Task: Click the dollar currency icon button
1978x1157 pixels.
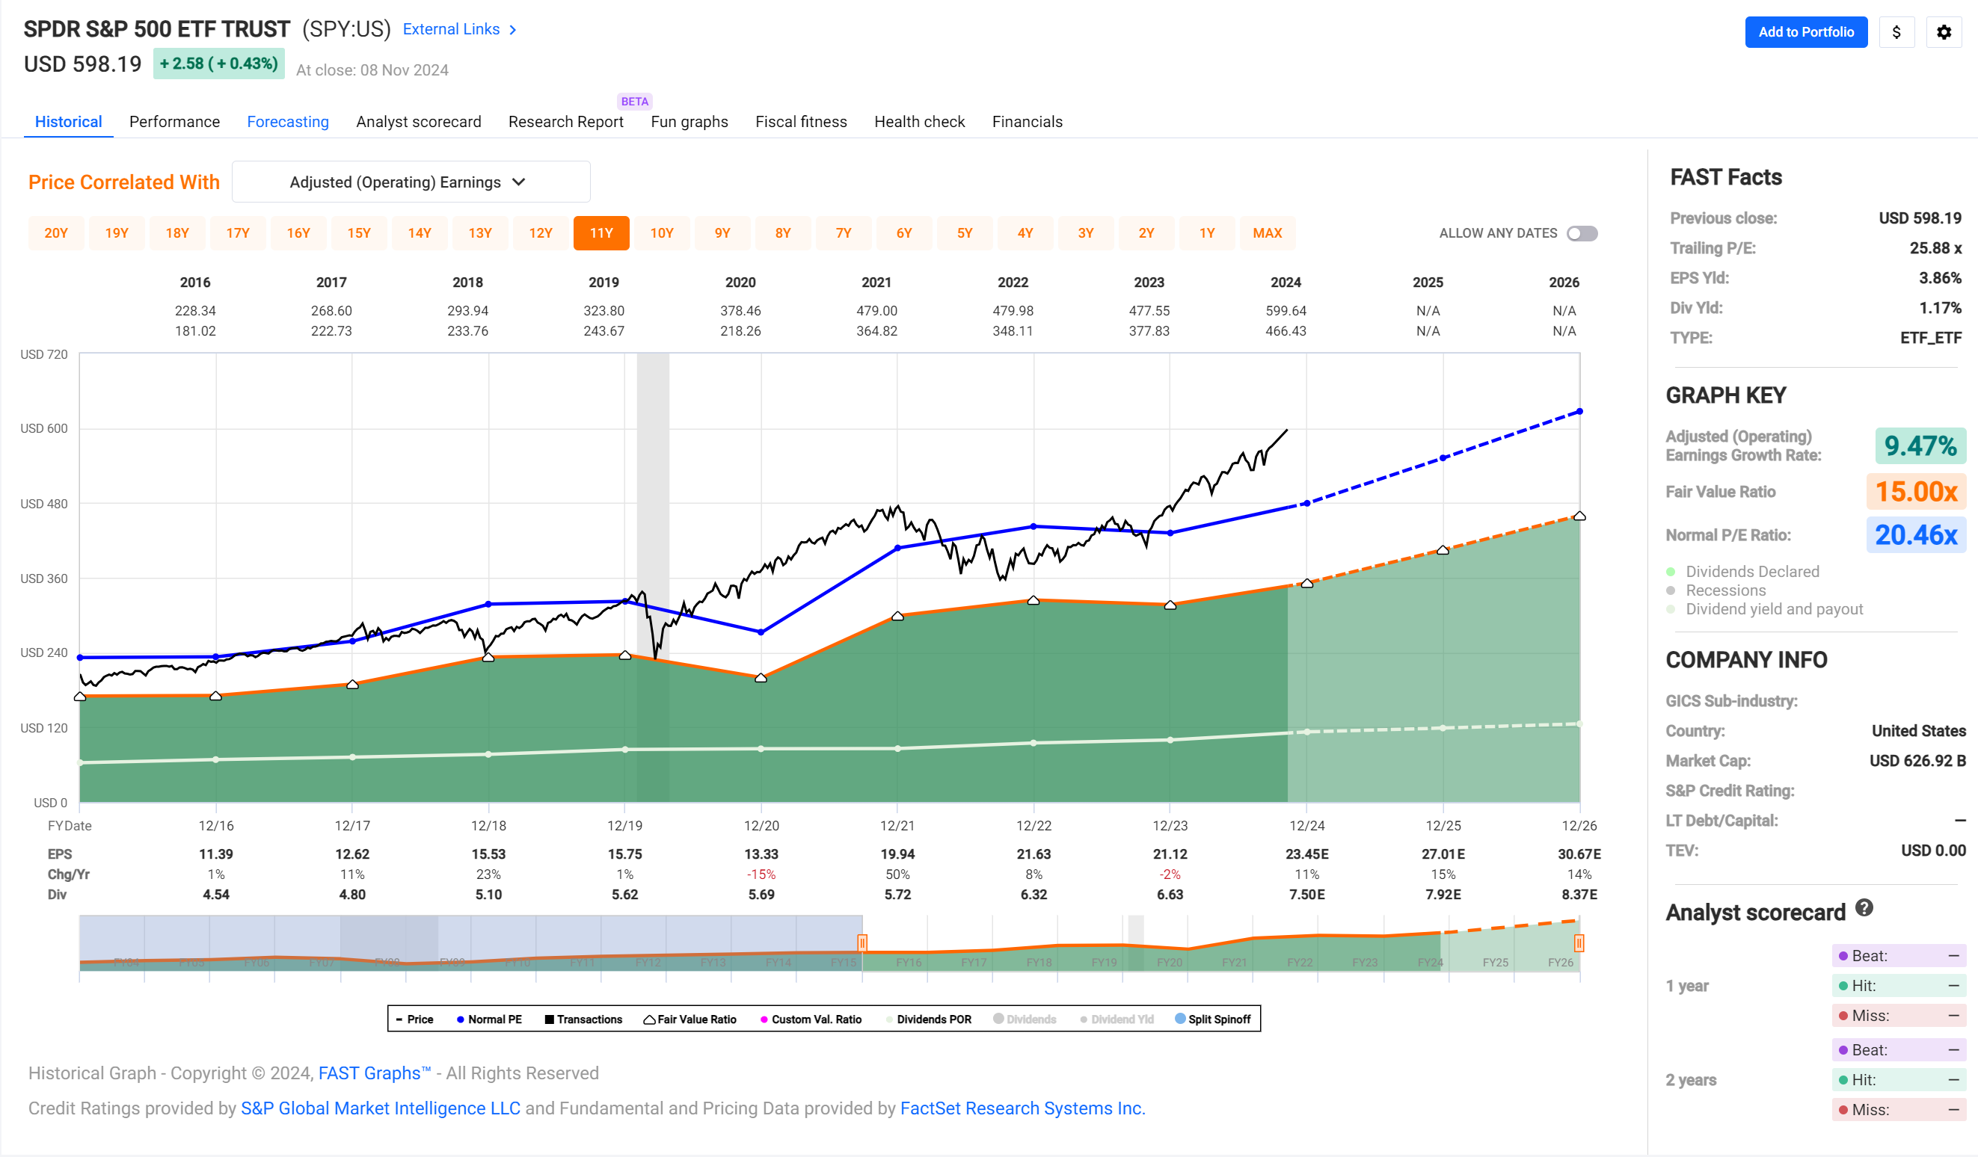Action: [x=1896, y=32]
